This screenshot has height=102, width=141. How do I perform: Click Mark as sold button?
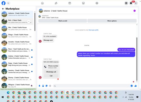[63, 21]
